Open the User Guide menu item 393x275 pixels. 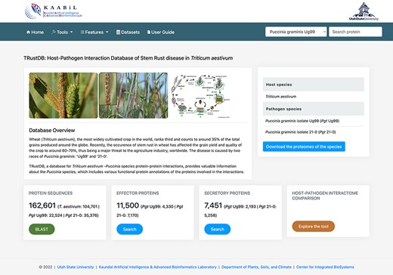pyautogui.click(x=161, y=32)
